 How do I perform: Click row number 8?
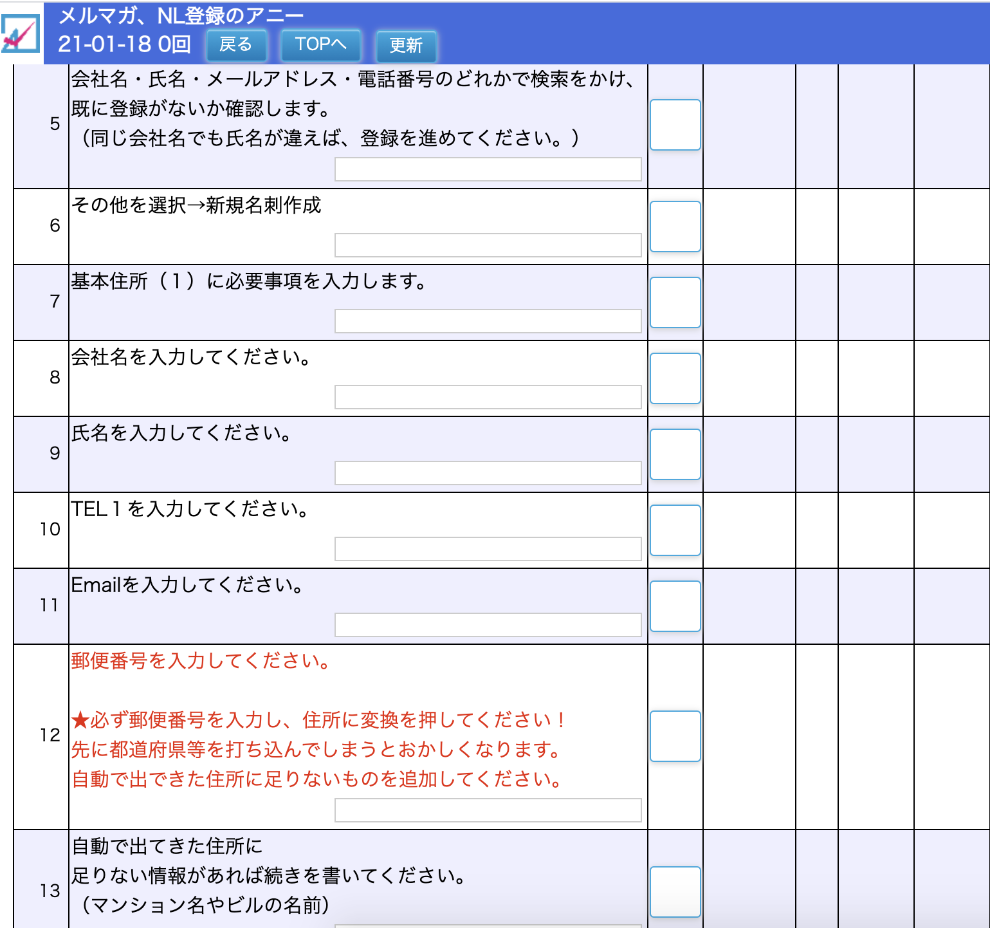55,378
